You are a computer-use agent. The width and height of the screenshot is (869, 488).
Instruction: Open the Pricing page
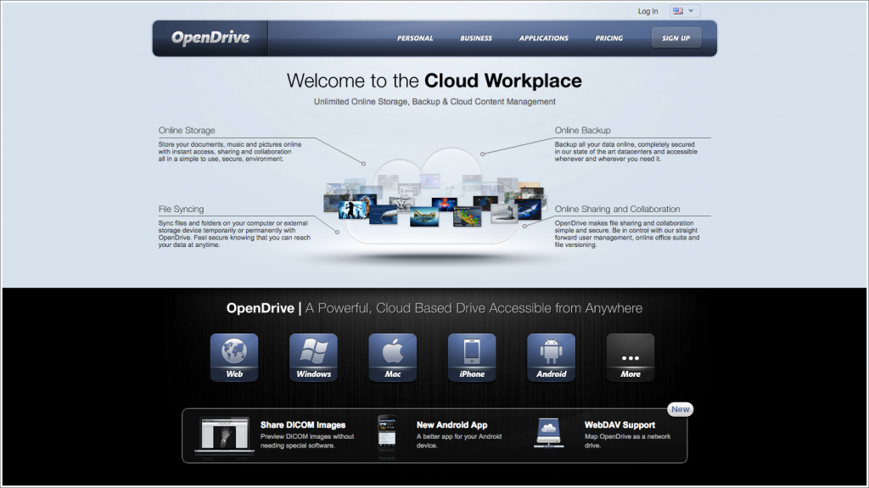(x=608, y=38)
